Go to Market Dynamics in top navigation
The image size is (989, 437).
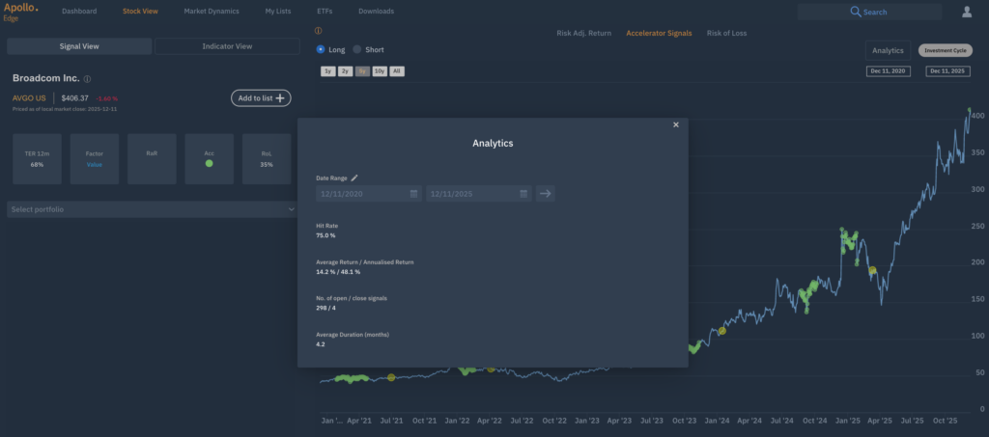(212, 12)
